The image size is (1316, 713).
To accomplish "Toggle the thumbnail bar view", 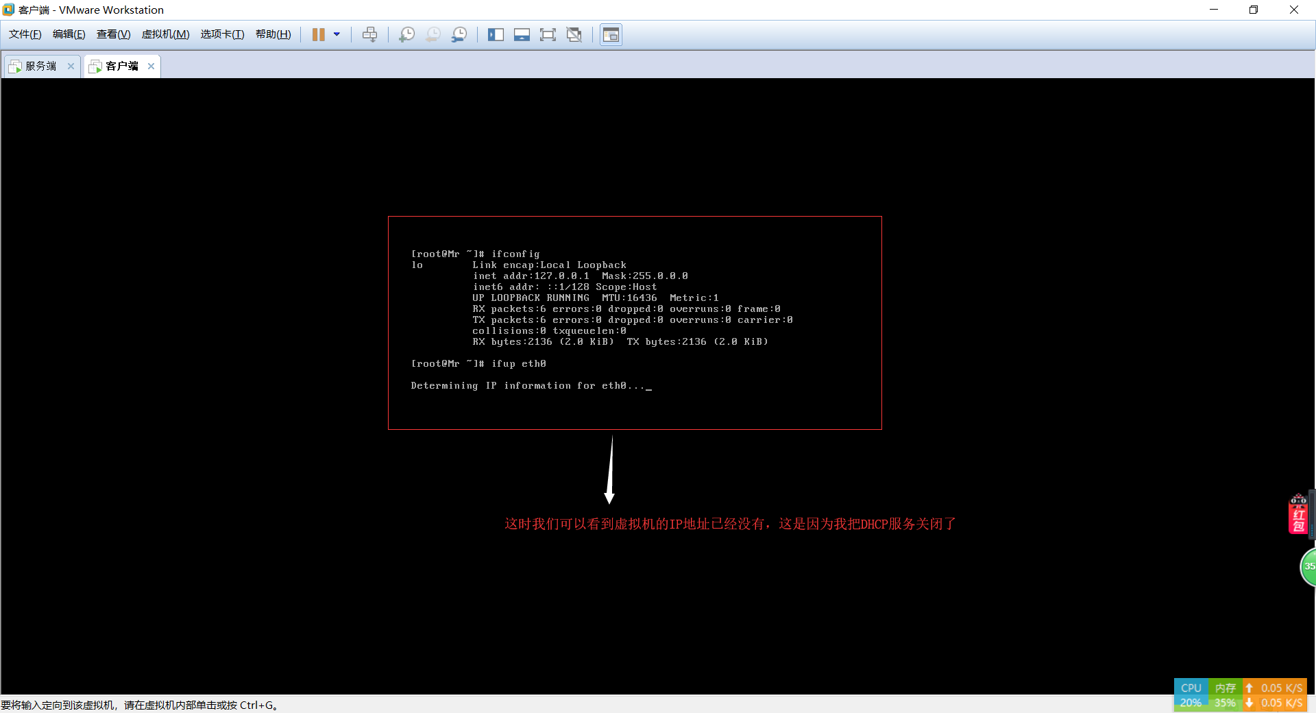I will 522,34.
